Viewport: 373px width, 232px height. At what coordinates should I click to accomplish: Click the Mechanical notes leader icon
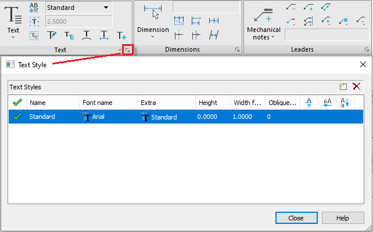(264, 16)
